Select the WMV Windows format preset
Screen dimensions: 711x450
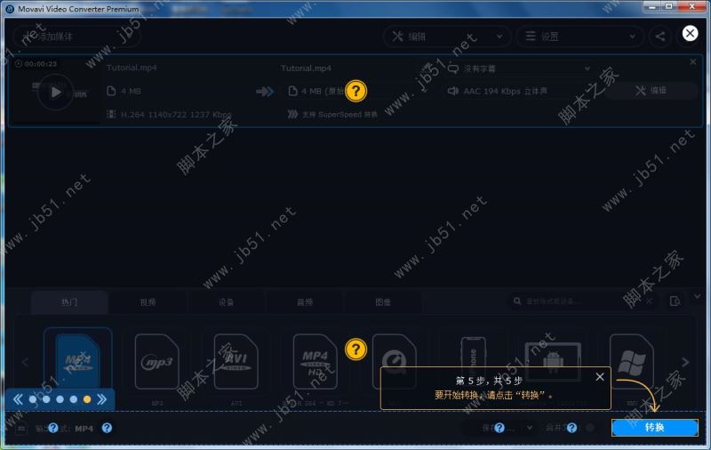pos(632,363)
